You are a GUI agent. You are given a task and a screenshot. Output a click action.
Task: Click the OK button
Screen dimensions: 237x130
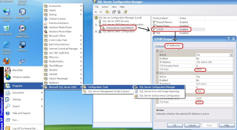coord(175,125)
